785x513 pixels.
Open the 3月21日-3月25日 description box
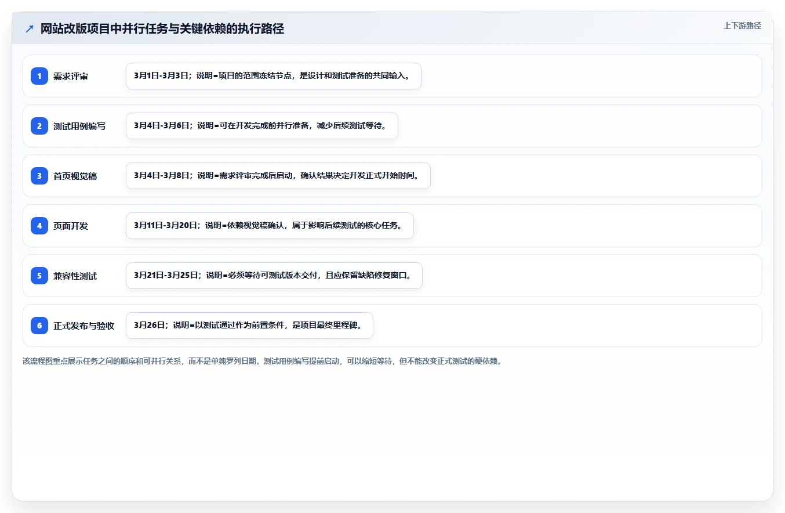click(x=274, y=276)
